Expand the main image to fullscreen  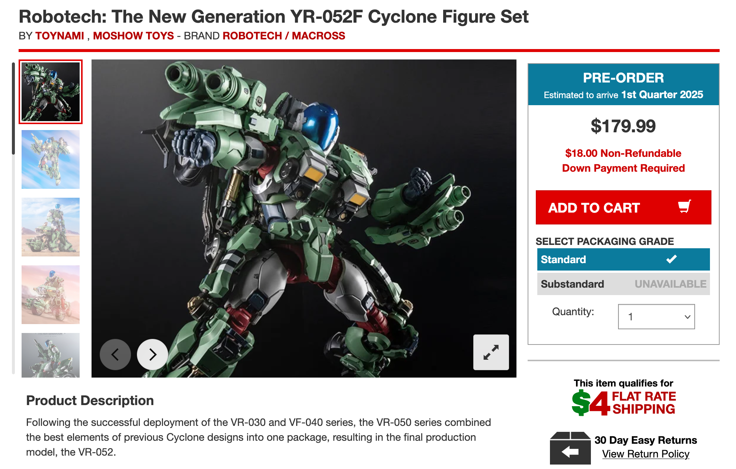pos(491,352)
